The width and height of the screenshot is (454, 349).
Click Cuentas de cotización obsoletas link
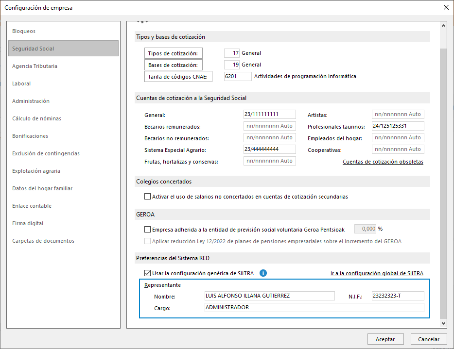click(x=383, y=162)
